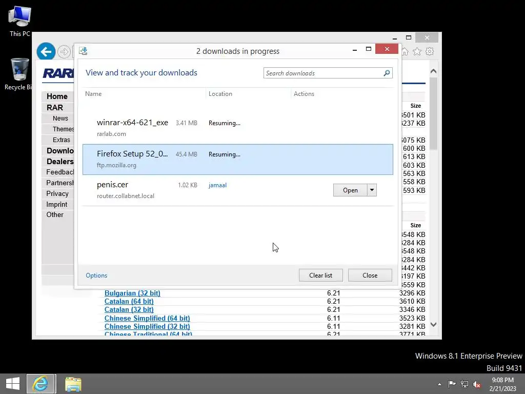Click the Clear list button
Screen dimensions: 525x394
pyautogui.click(x=320, y=275)
